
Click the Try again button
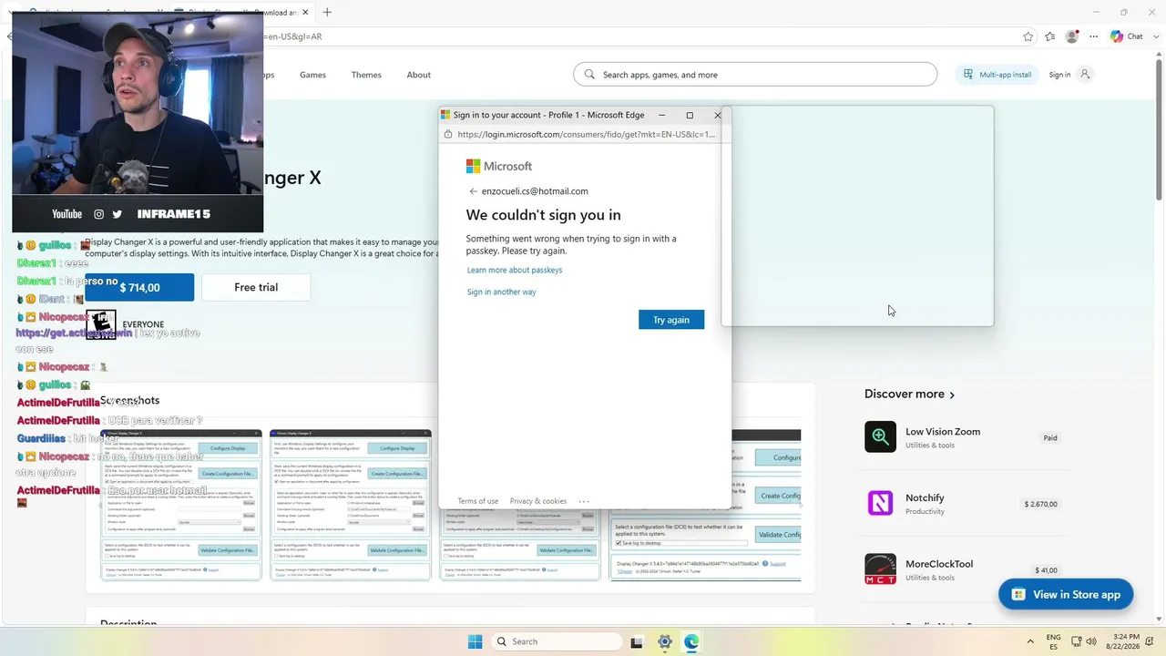[671, 320]
